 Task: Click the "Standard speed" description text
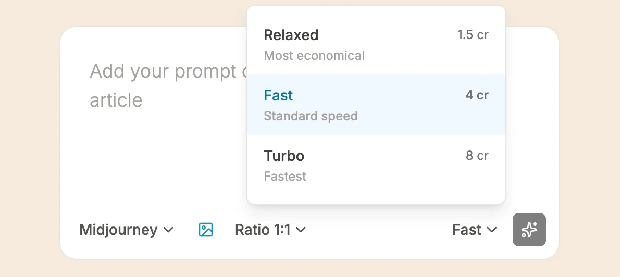point(311,116)
